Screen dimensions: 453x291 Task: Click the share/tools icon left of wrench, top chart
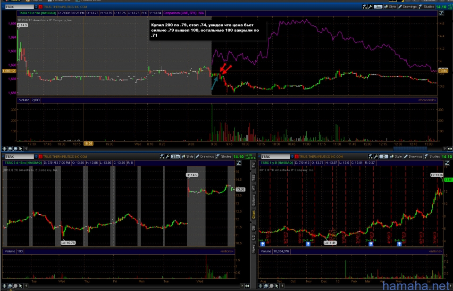coord(365,7)
